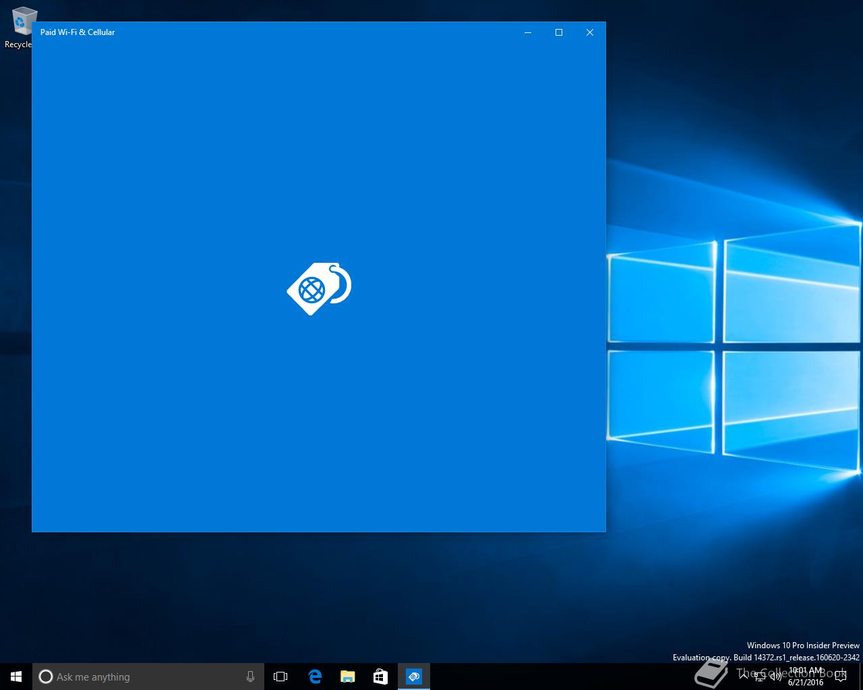The height and width of the screenshot is (690, 863).
Task: Click the Cortana circle icon in search box
Action: 46,677
